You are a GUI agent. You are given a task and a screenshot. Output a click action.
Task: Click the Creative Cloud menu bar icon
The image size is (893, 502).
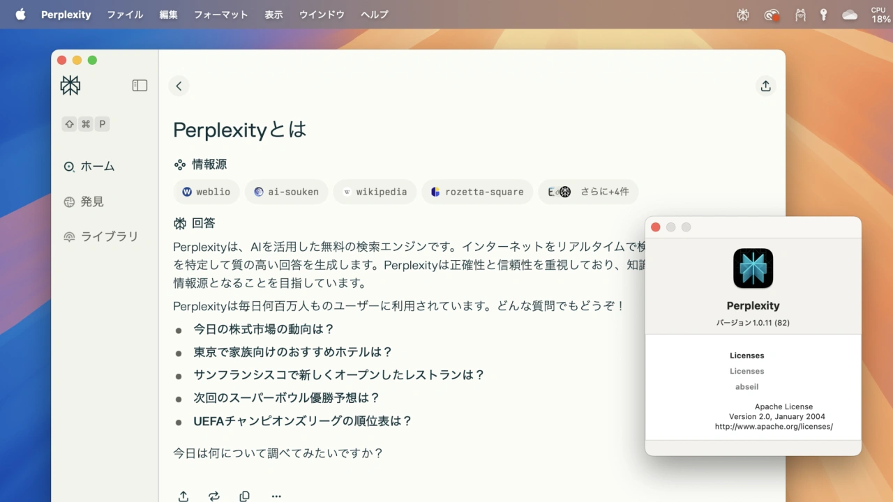pyautogui.click(x=772, y=15)
